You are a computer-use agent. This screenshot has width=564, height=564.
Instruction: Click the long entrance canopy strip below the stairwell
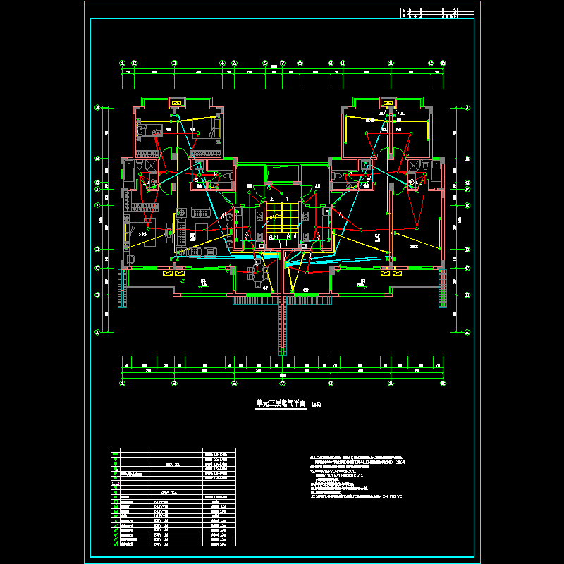[x=283, y=326]
